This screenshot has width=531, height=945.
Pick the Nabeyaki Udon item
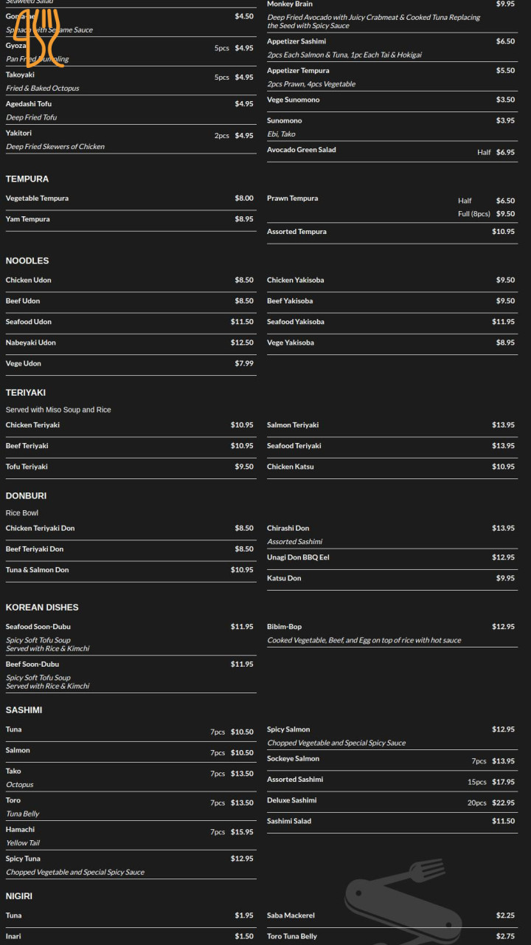point(31,343)
